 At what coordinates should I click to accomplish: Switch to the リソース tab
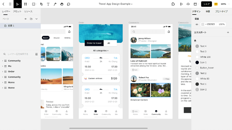click(x=28, y=11)
